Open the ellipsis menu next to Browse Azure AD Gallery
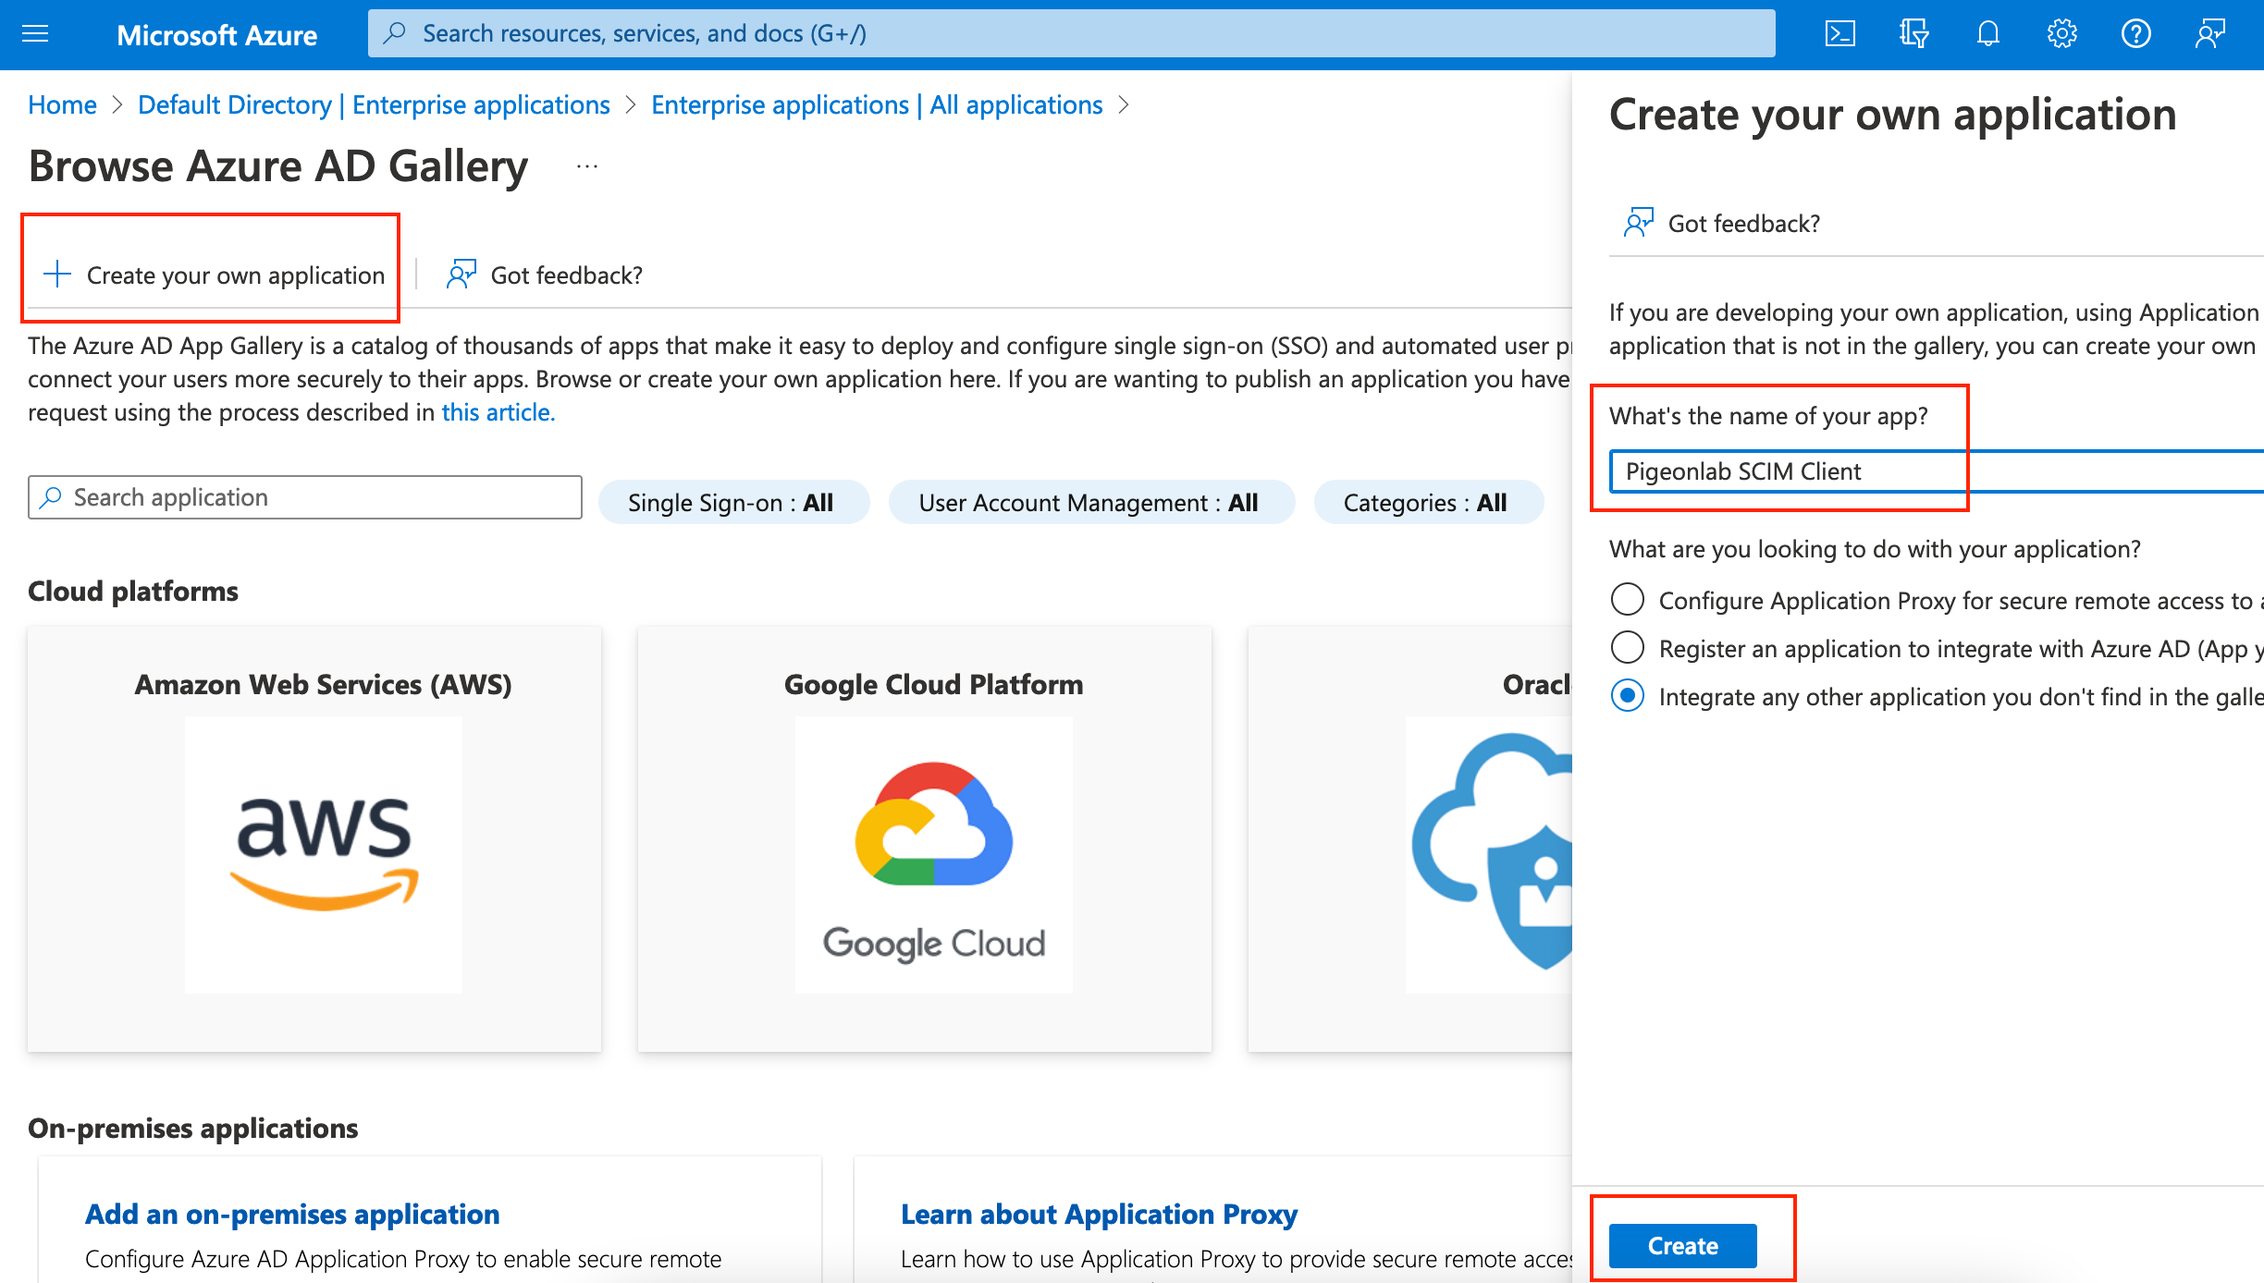The height and width of the screenshot is (1283, 2264). (x=587, y=167)
